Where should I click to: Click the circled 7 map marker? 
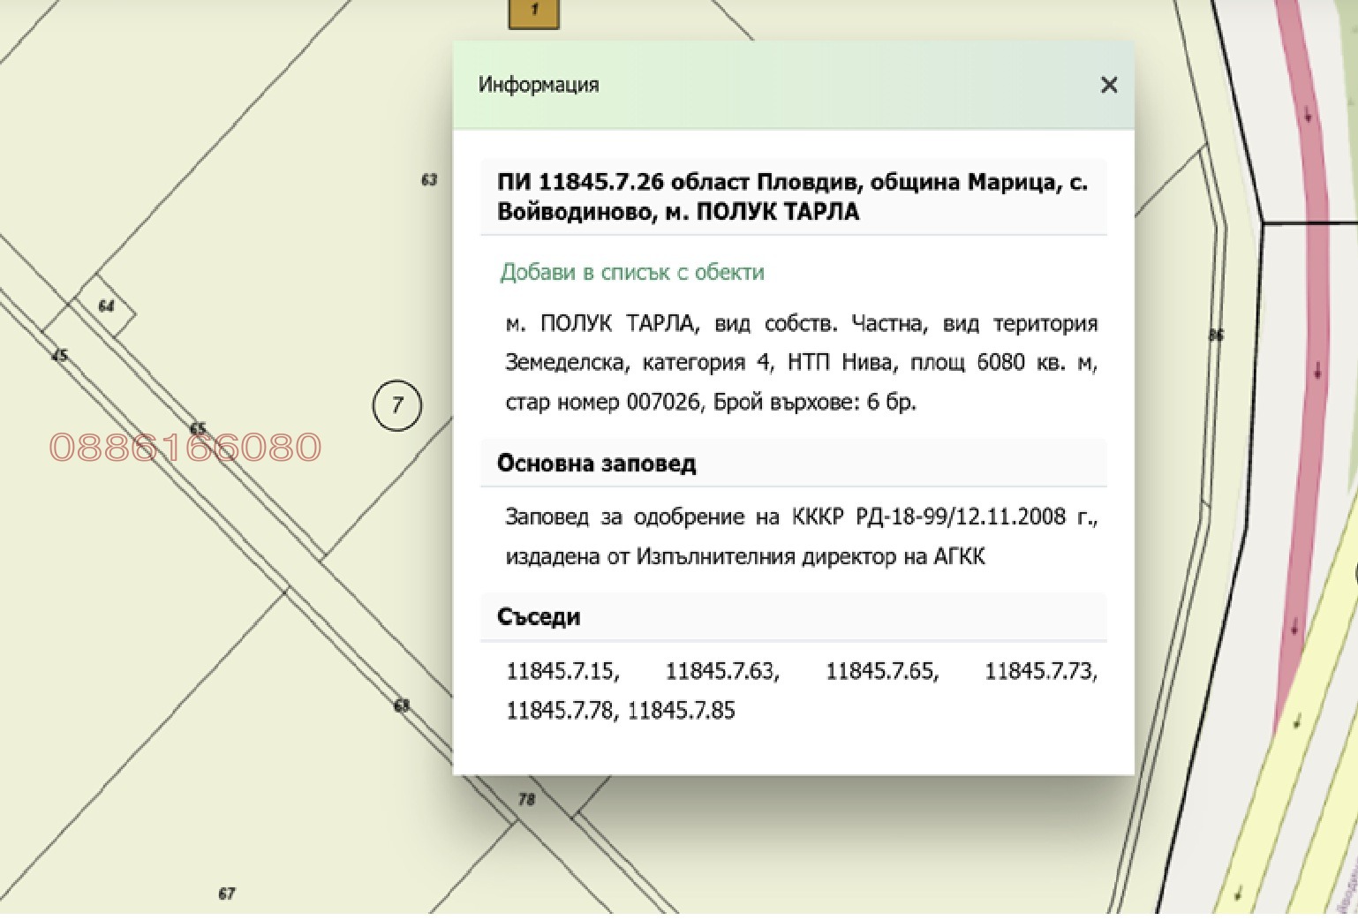[396, 405]
